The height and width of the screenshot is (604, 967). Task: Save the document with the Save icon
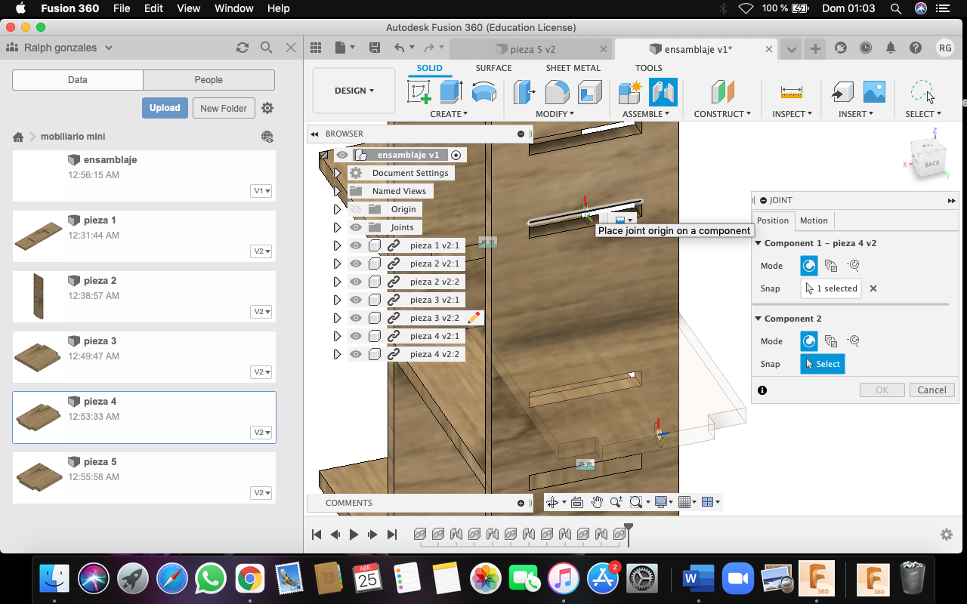point(375,48)
